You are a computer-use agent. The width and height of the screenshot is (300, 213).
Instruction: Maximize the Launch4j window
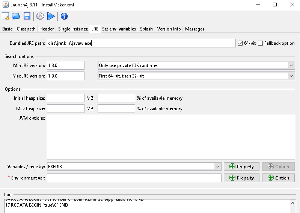click(x=275, y=5)
